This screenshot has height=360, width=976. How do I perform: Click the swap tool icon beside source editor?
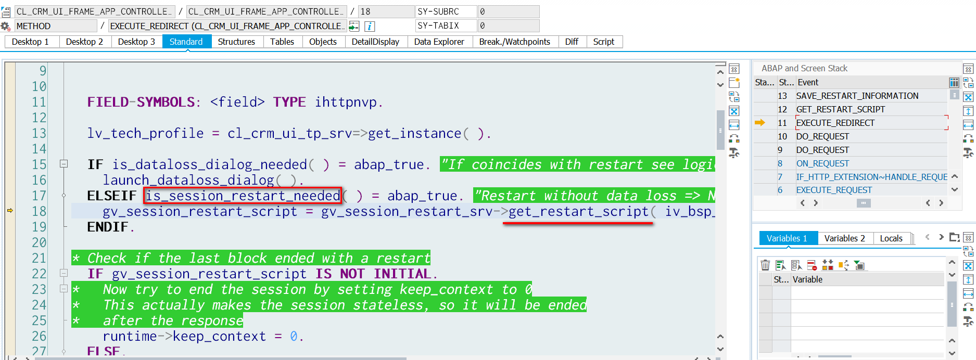point(734,139)
